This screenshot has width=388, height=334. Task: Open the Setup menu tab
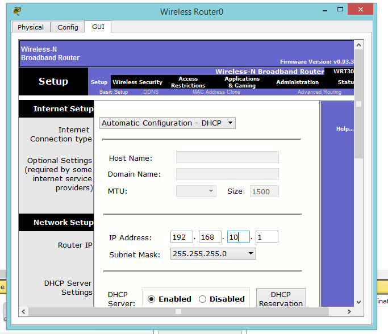[99, 82]
